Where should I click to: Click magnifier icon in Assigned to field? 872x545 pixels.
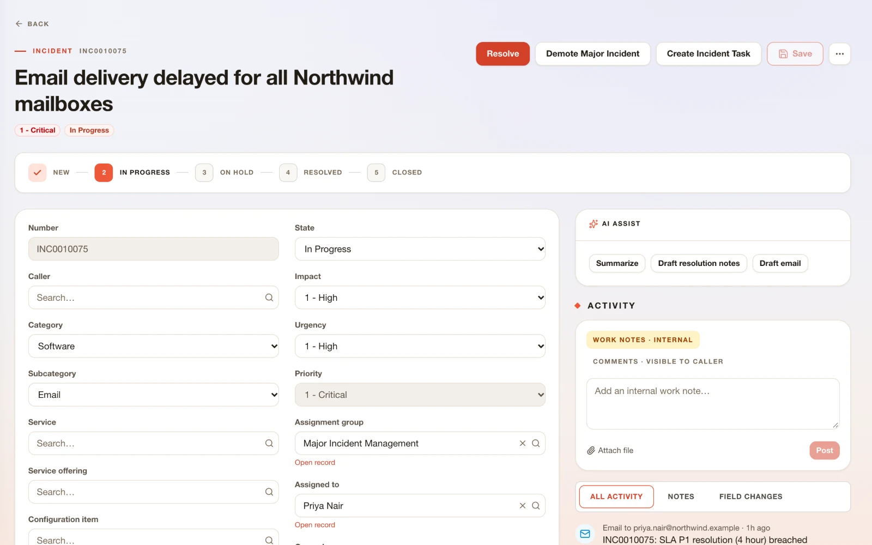(536, 506)
